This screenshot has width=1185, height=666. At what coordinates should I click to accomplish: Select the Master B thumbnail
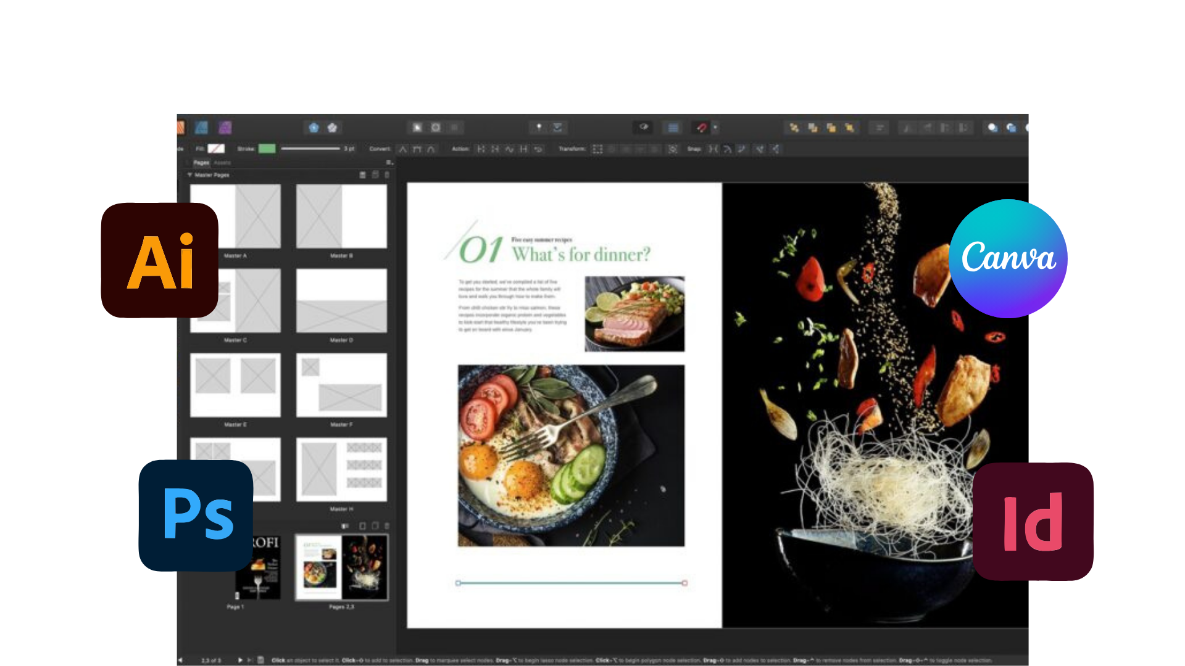point(341,216)
